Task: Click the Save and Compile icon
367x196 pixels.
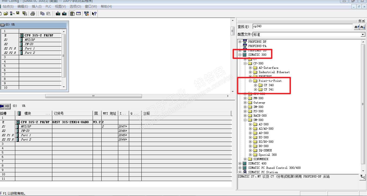Action: click(25, 14)
